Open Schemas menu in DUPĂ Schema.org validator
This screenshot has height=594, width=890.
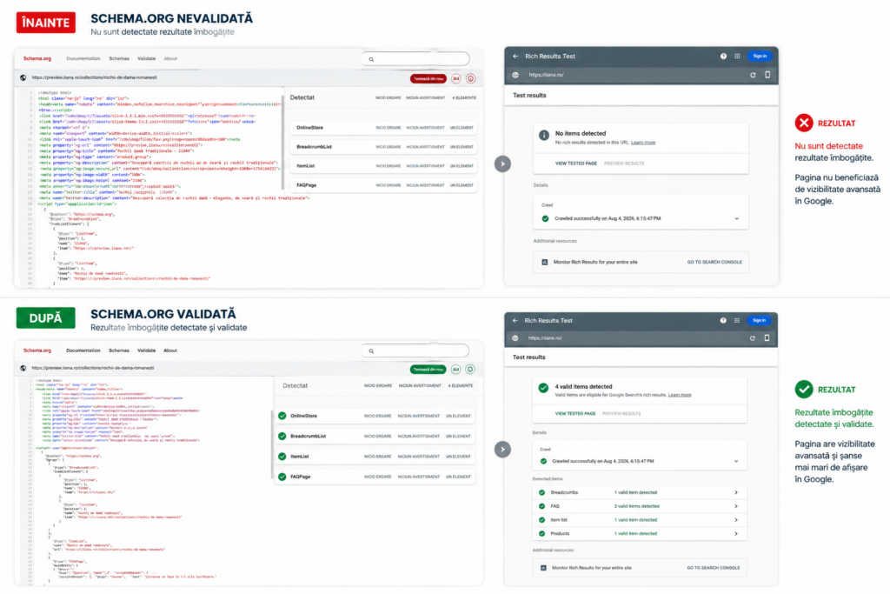pyautogui.click(x=118, y=350)
